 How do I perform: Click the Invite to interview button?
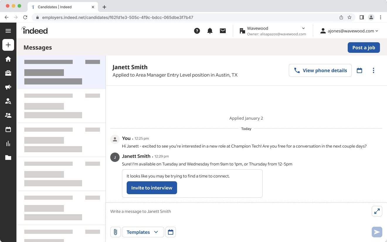[x=152, y=188]
